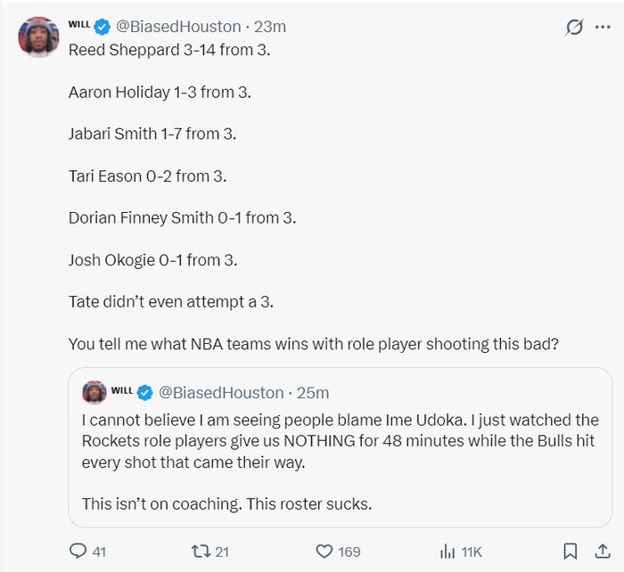Image resolution: width=624 pixels, height=572 pixels.
Task: Reply to the post with 41 replies
Action: pos(79,552)
